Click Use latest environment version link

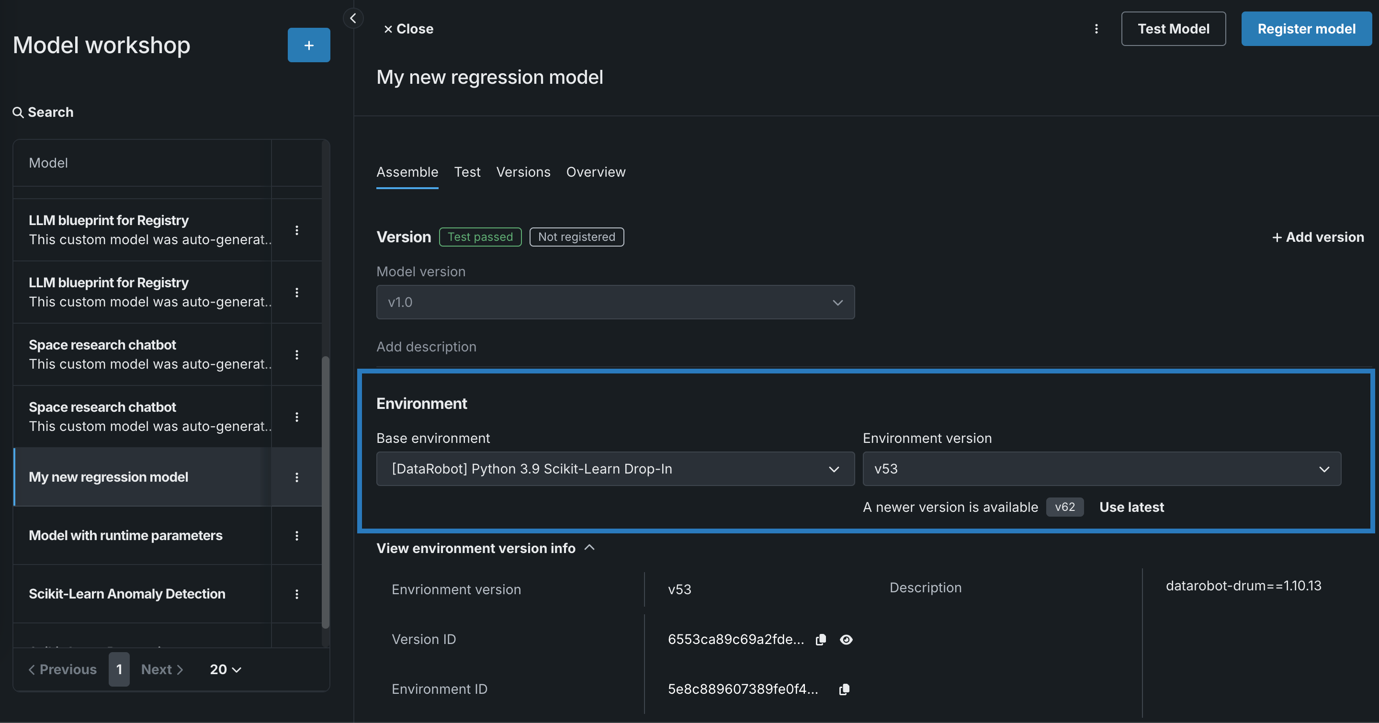pos(1131,507)
